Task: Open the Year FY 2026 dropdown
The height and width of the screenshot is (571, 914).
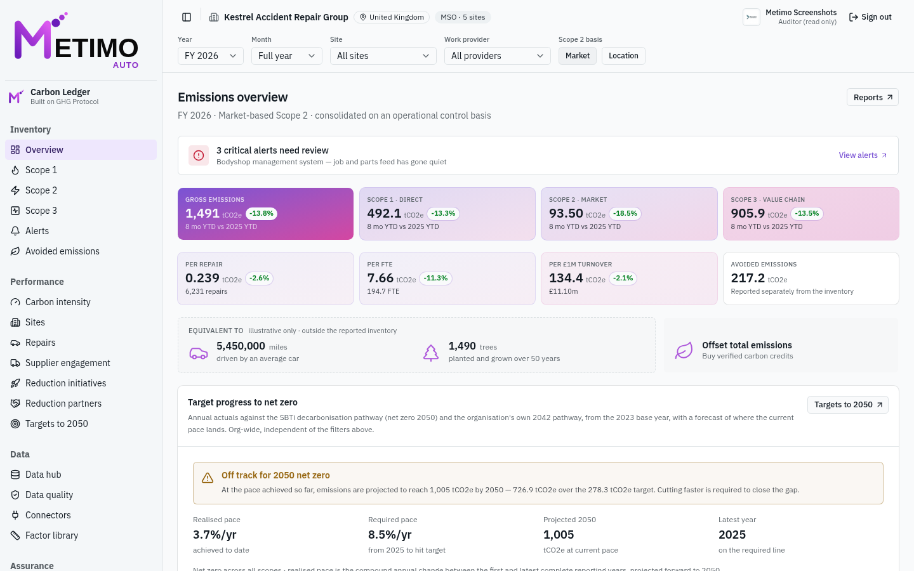Action: [211, 56]
